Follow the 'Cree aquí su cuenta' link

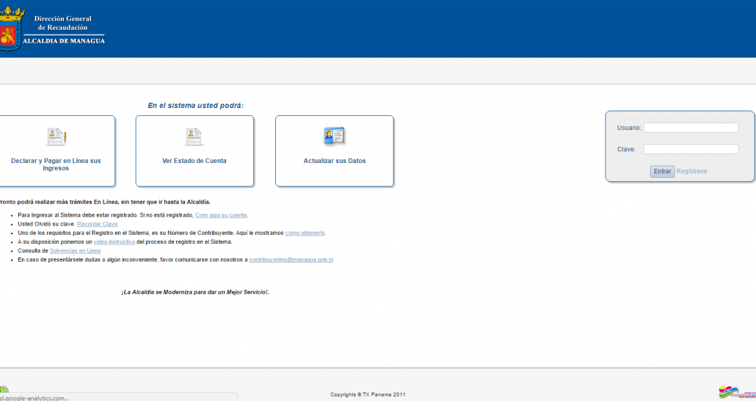pyautogui.click(x=221, y=215)
